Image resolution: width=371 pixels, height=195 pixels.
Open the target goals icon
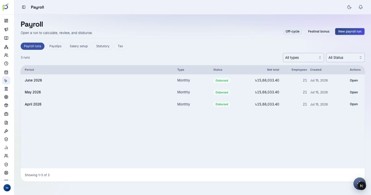pyautogui.click(x=6, y=97)
